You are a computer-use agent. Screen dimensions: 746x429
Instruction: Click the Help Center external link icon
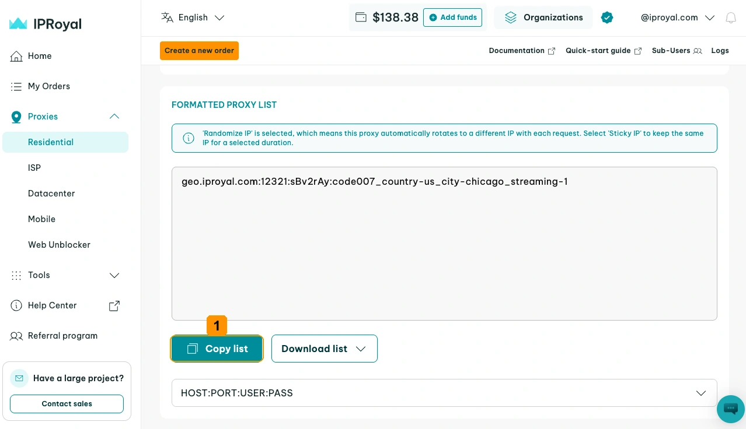click(114, 305)
